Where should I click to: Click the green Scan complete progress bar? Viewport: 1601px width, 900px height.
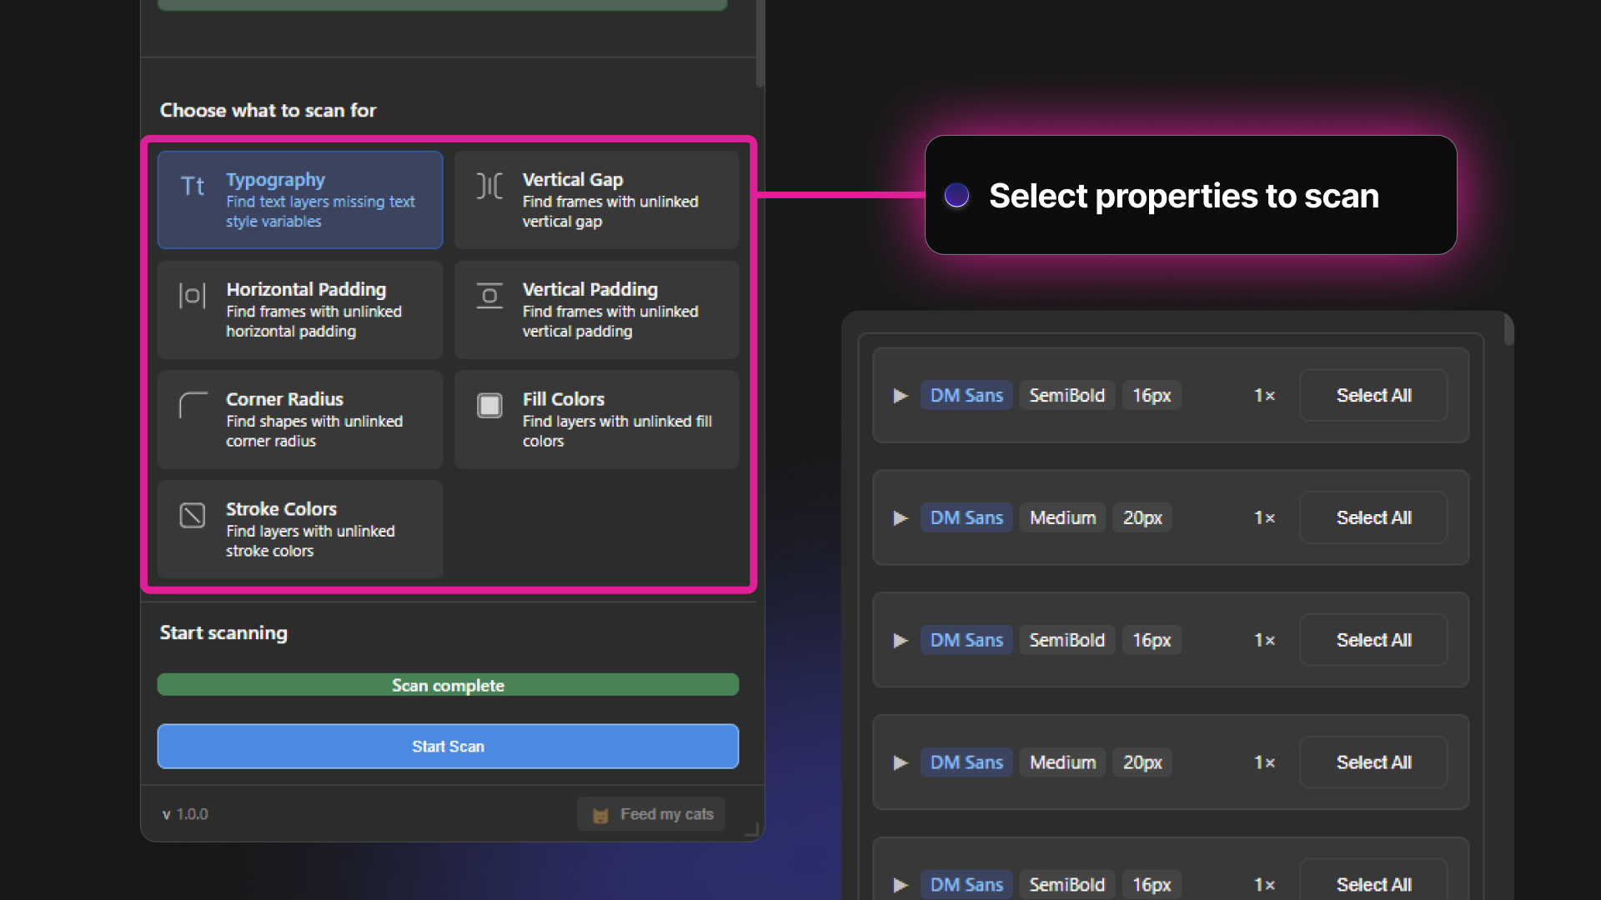(x=448, y=685)
